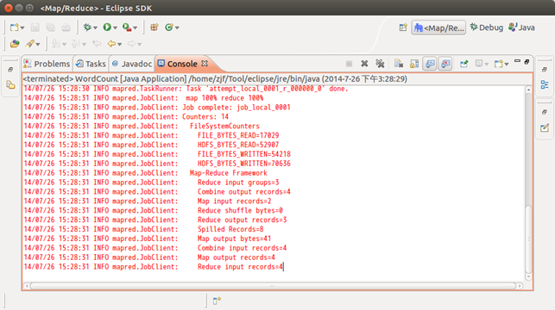This screenshot has width=555, height=310.
Task: Click Remove Launch console icon
Action: 364,64
